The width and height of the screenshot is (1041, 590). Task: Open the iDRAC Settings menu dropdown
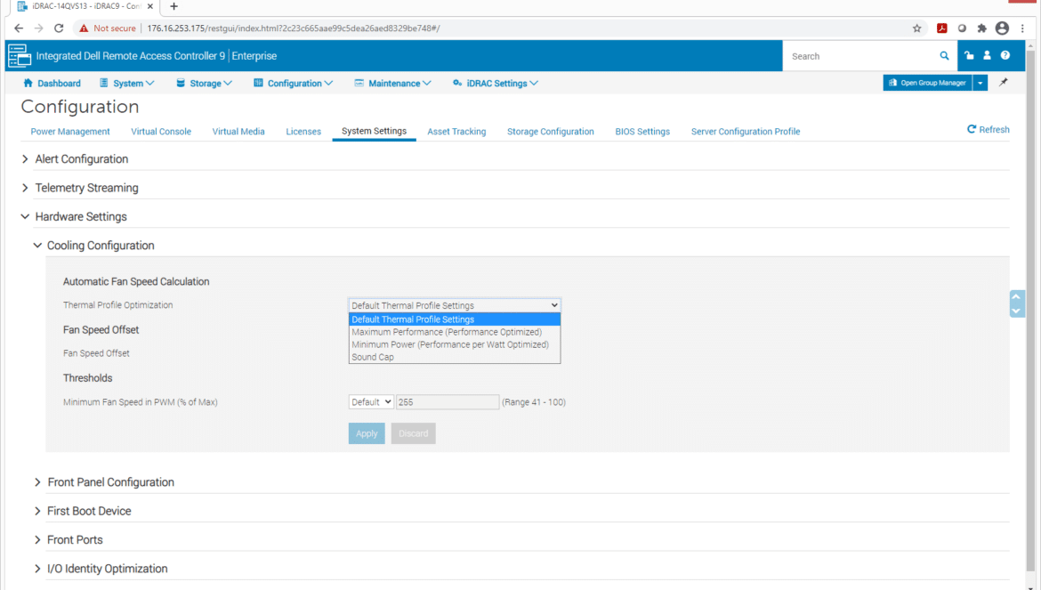point(496,83)
